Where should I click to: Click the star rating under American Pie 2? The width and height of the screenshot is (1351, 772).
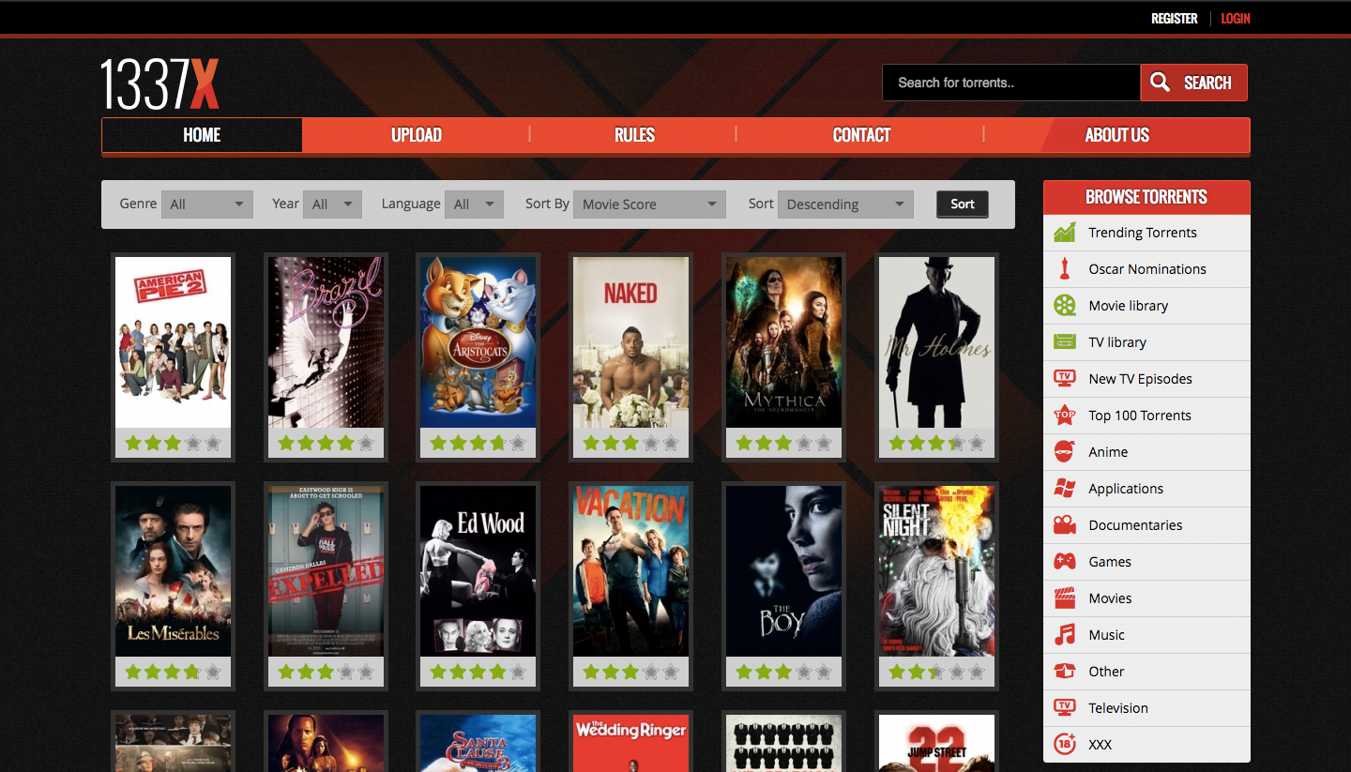point(173,443)
